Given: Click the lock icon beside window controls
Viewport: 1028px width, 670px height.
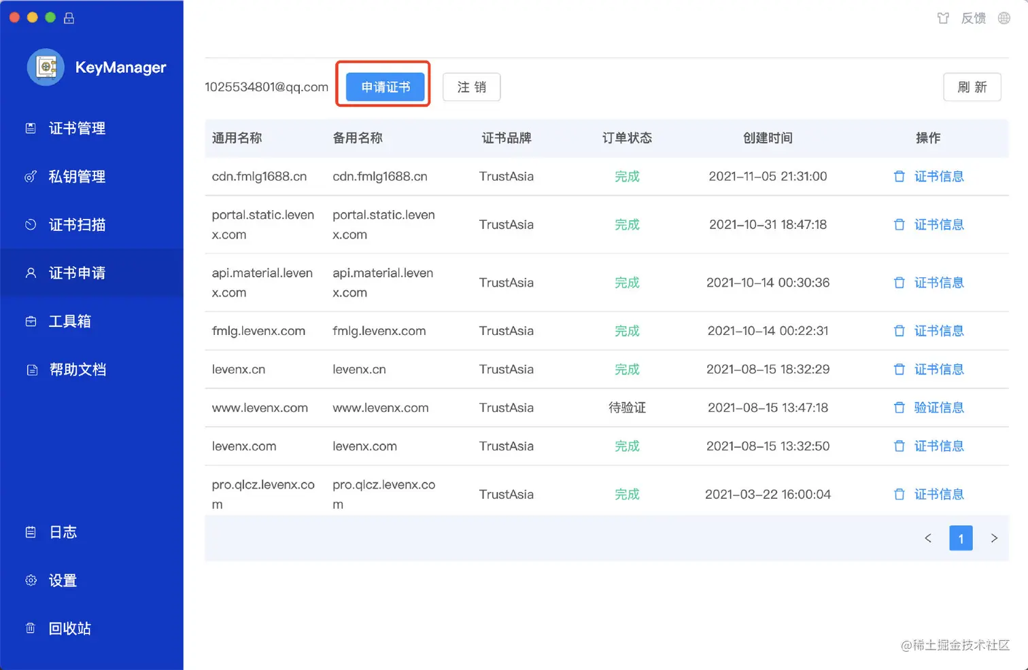Looking at the screenshot, I should [x=69, y=18].
